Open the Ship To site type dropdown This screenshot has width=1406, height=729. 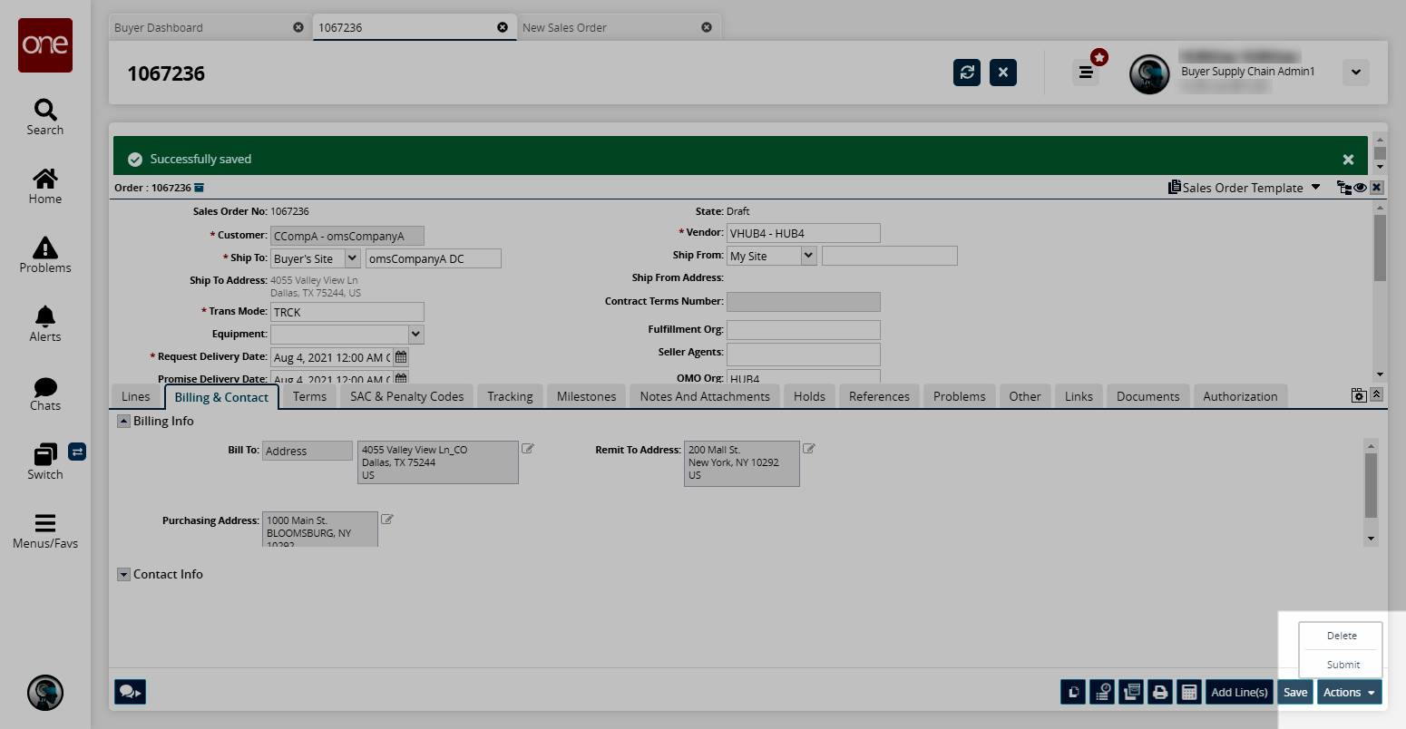pyautogui.click(x=352, y=258)
